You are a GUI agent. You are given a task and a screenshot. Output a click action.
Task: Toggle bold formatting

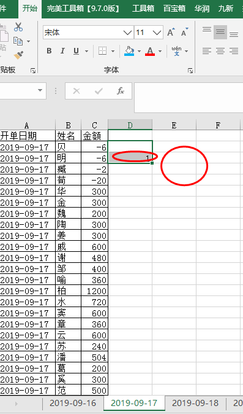(49, 51)
